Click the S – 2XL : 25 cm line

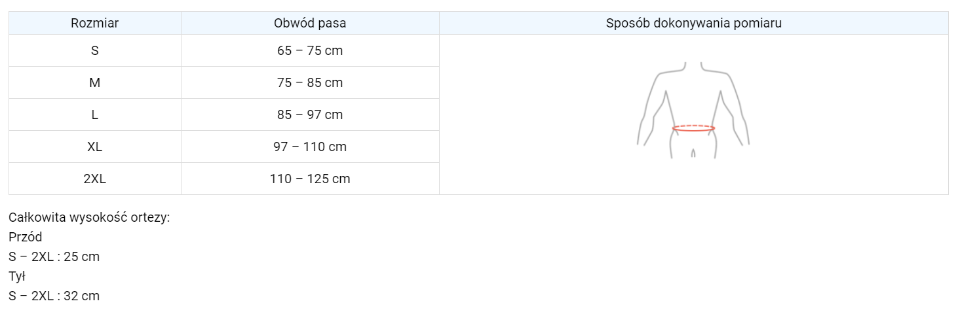tap(54, 256)
